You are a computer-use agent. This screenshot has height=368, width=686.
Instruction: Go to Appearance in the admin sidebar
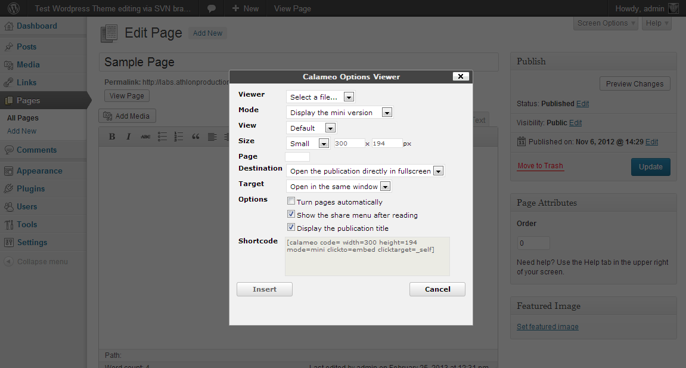tap(39, 171)
